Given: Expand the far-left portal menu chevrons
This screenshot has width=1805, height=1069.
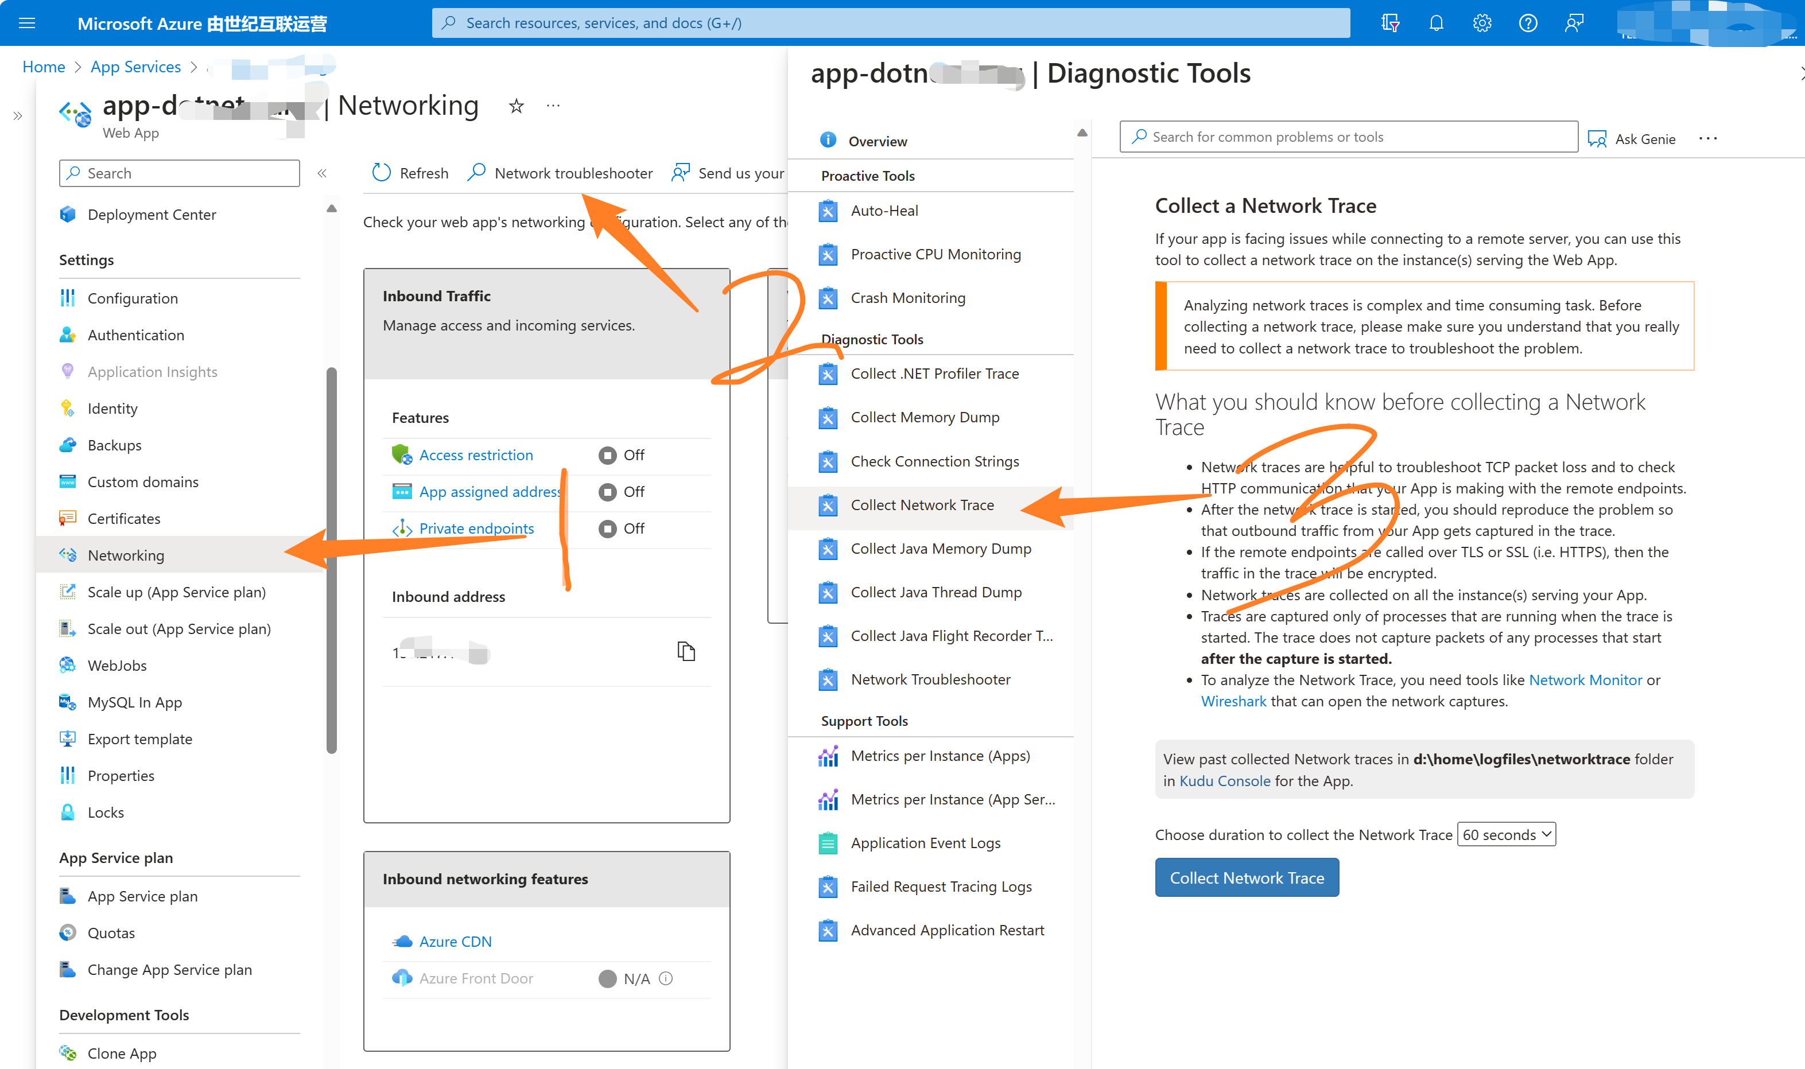Looking at the screenshot, I should click(18, 116).
